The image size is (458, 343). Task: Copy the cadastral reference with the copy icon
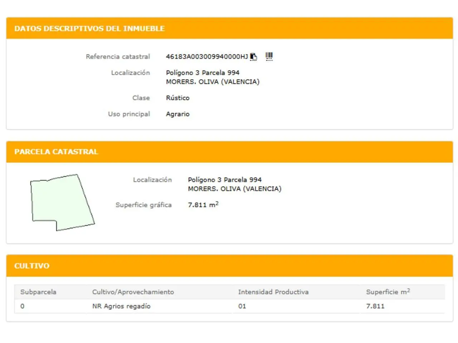[x=253, y=56]
